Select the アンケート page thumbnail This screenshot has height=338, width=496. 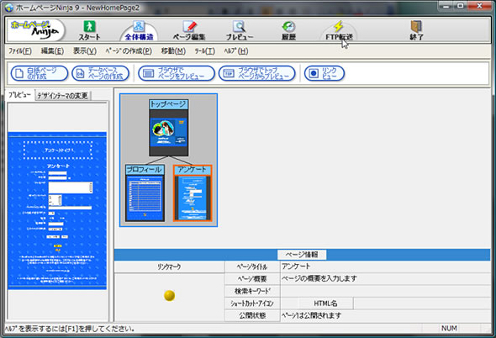pyautogui.click(x=193, y=193)
